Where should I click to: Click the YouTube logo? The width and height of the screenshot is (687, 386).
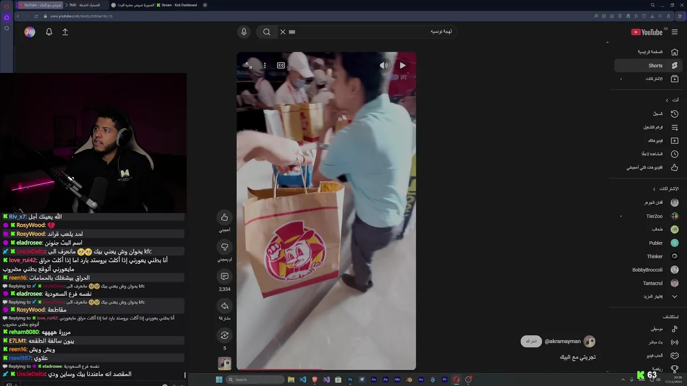coord(647,32)
